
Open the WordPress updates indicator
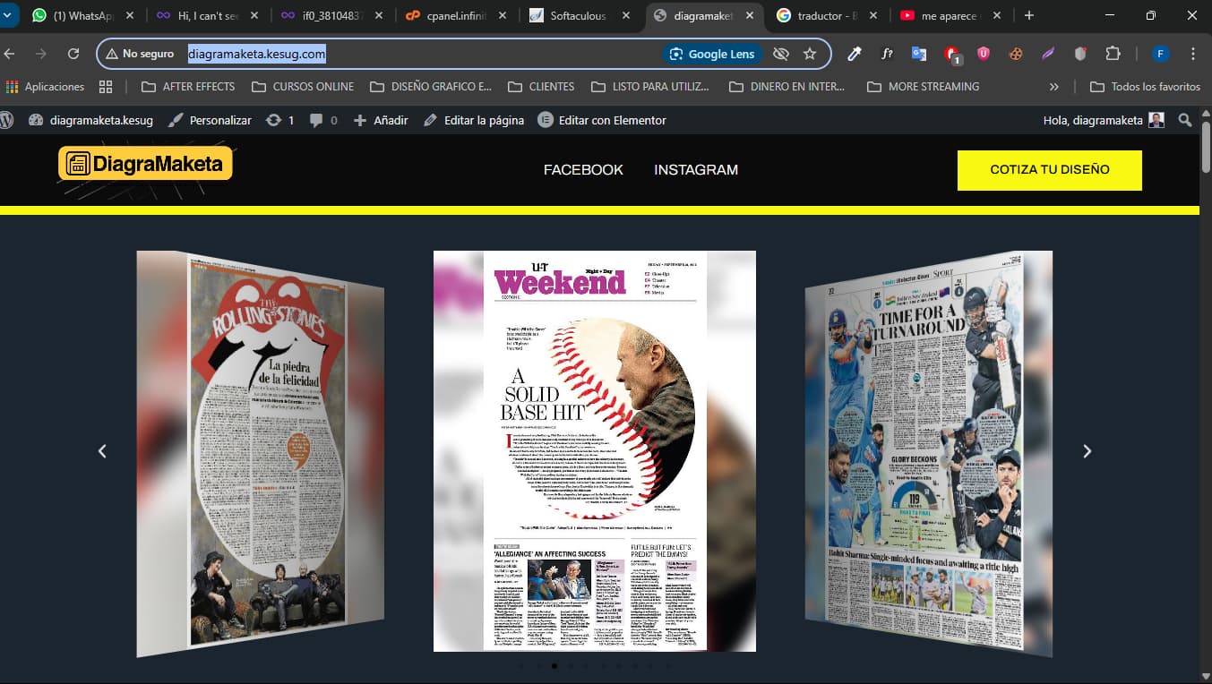(280, 120)
